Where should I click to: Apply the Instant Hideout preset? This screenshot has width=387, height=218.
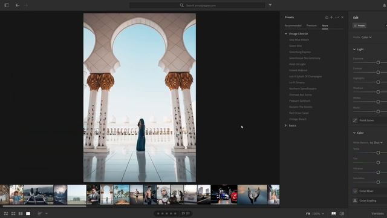298,70
